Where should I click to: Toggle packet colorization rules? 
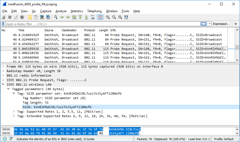100,17
